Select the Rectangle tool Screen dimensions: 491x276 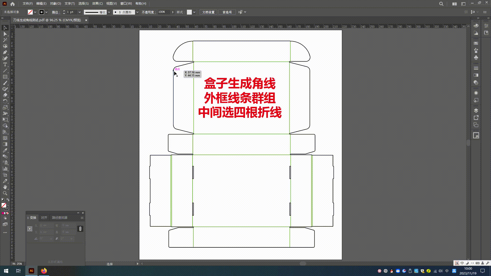point(5,77)
